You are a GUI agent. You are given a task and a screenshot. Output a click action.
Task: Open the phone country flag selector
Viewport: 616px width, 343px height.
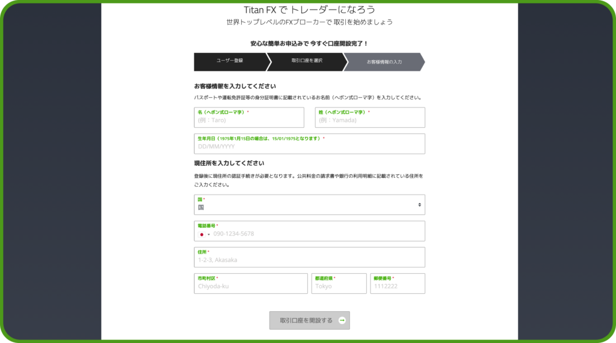(204, 234)
